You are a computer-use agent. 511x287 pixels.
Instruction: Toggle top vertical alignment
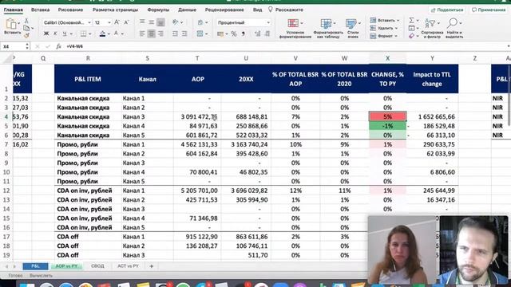(142, 22)
